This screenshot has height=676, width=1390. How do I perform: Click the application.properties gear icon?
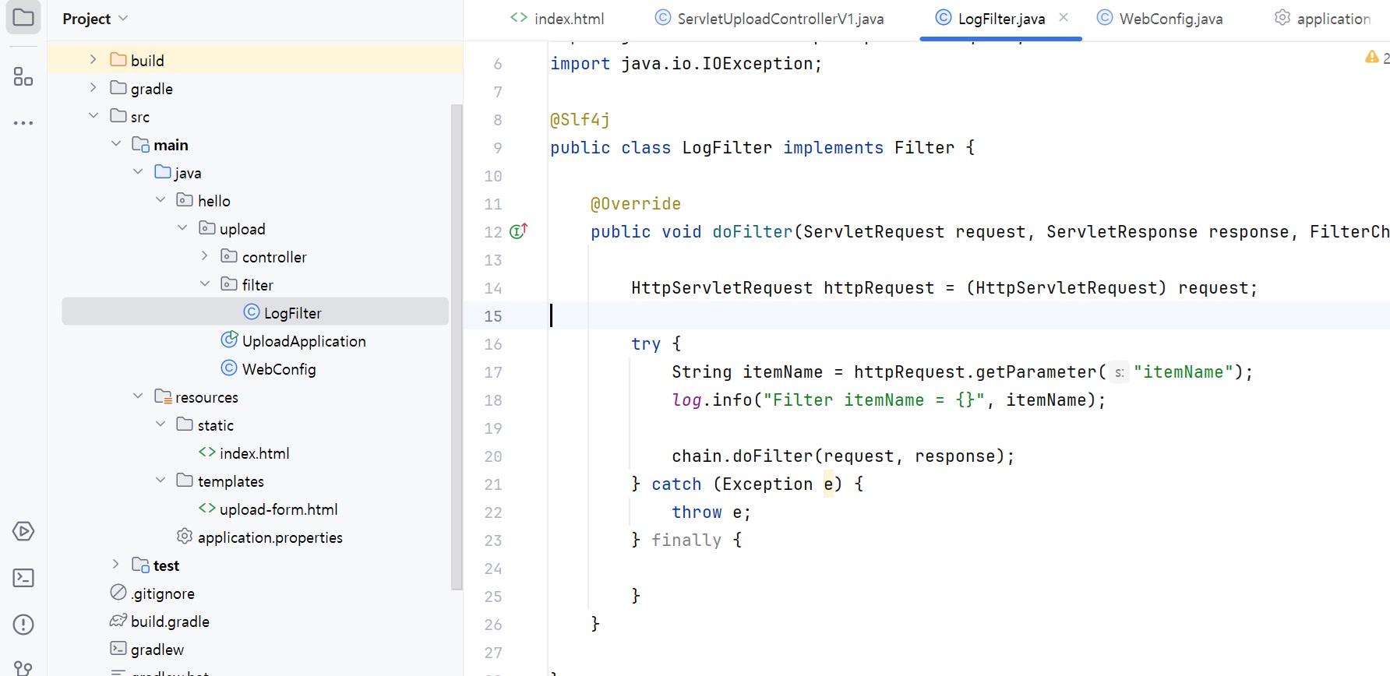(x=185, y=537)
